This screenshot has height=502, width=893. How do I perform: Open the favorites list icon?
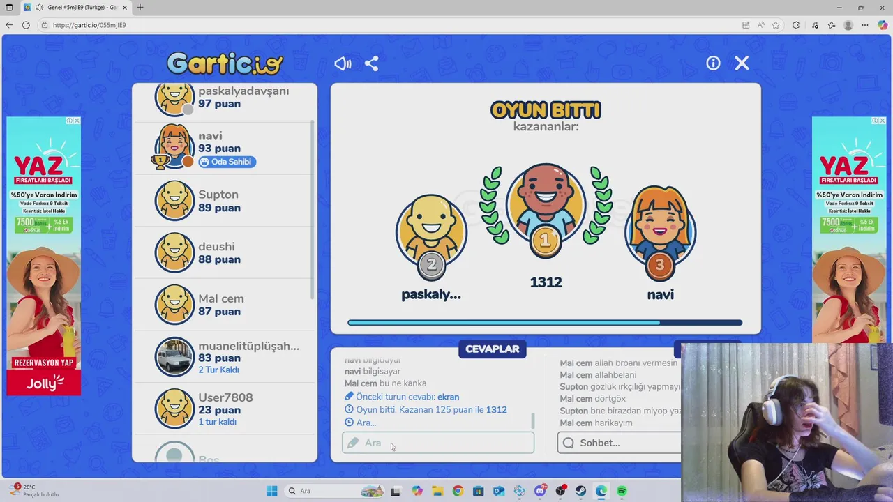coord(832,25)
